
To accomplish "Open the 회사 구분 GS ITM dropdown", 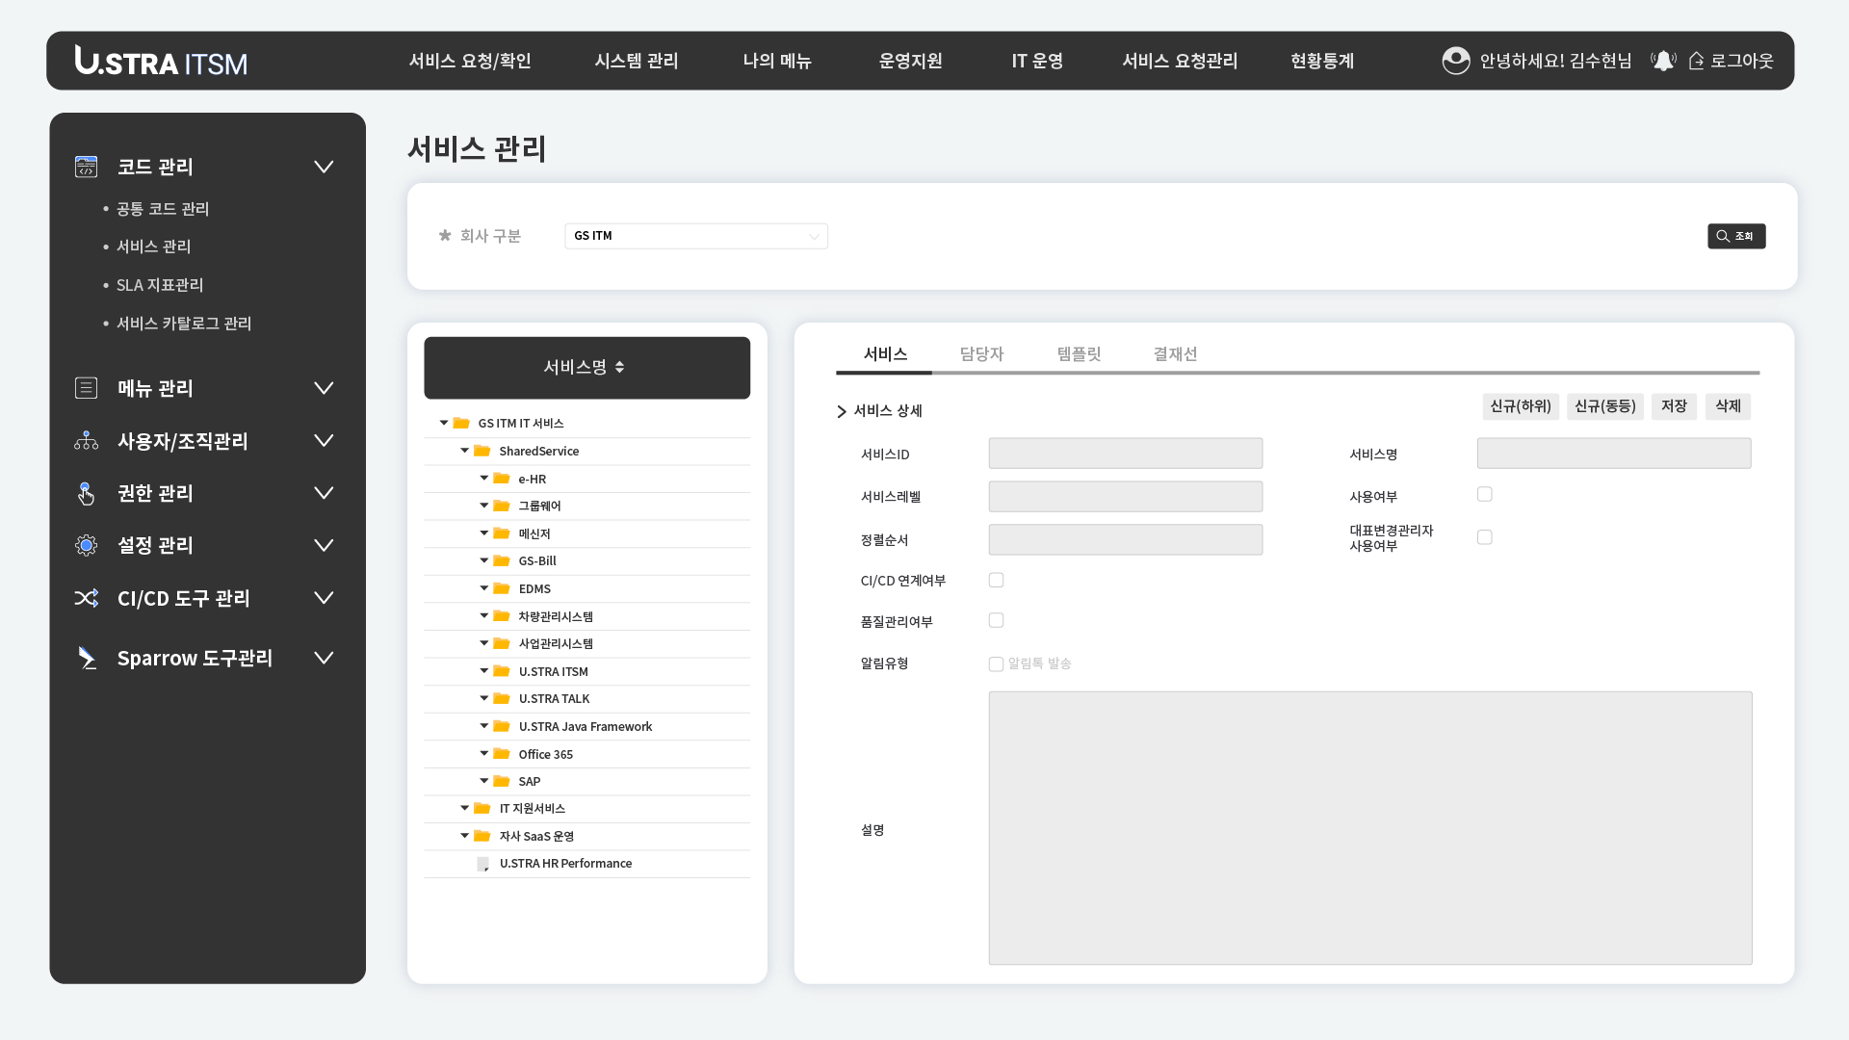I will tap(695, 236).
